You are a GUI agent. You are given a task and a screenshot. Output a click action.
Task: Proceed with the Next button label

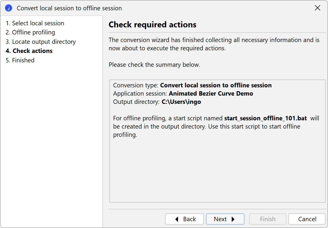tap(220, 219)
